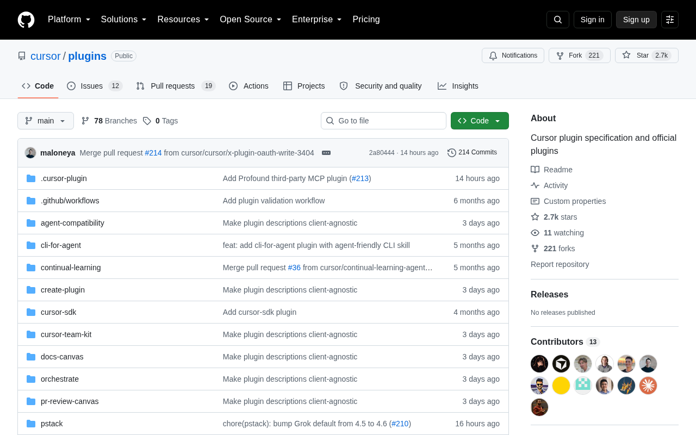View the 11 watching link

557,233
